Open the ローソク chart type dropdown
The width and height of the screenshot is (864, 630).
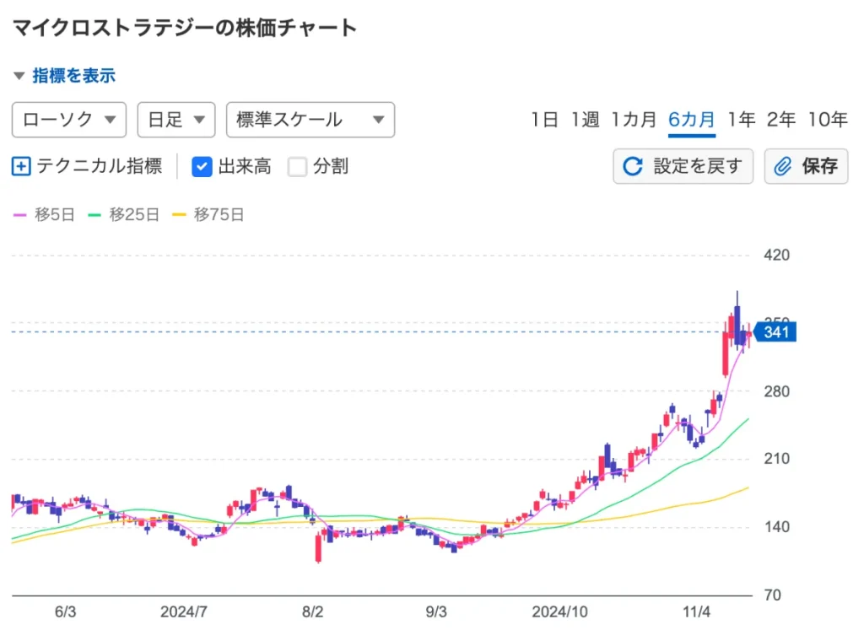[69, 120]
